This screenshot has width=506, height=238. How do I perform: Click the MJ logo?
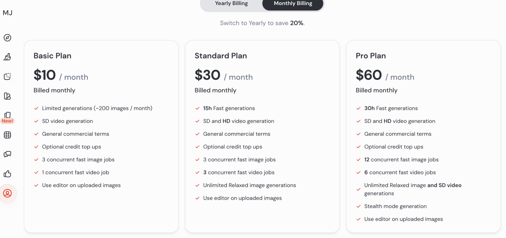[8, 13]
